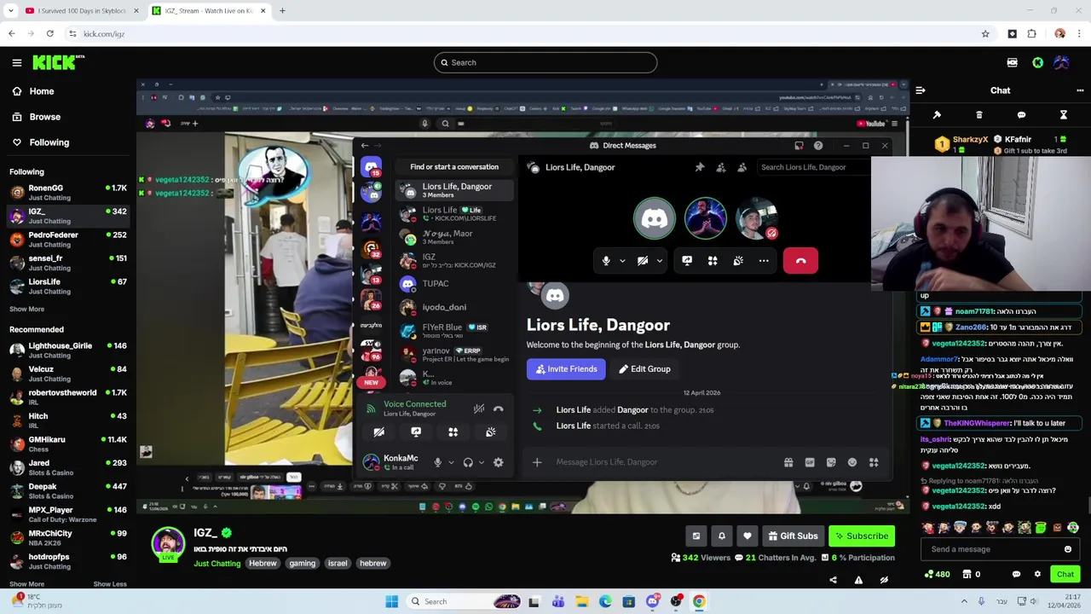Go to Home in sidebar
The height and width of the screenshot is (614, 1091).
[41, 91]
